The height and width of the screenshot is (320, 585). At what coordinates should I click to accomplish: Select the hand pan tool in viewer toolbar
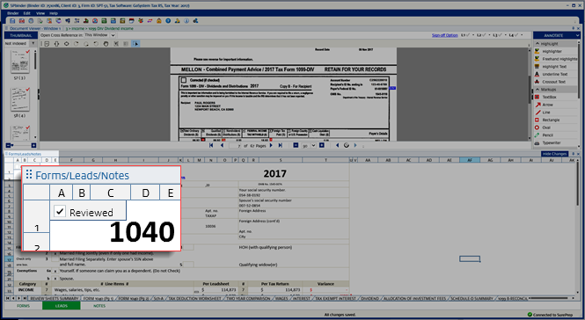[106, 44]
